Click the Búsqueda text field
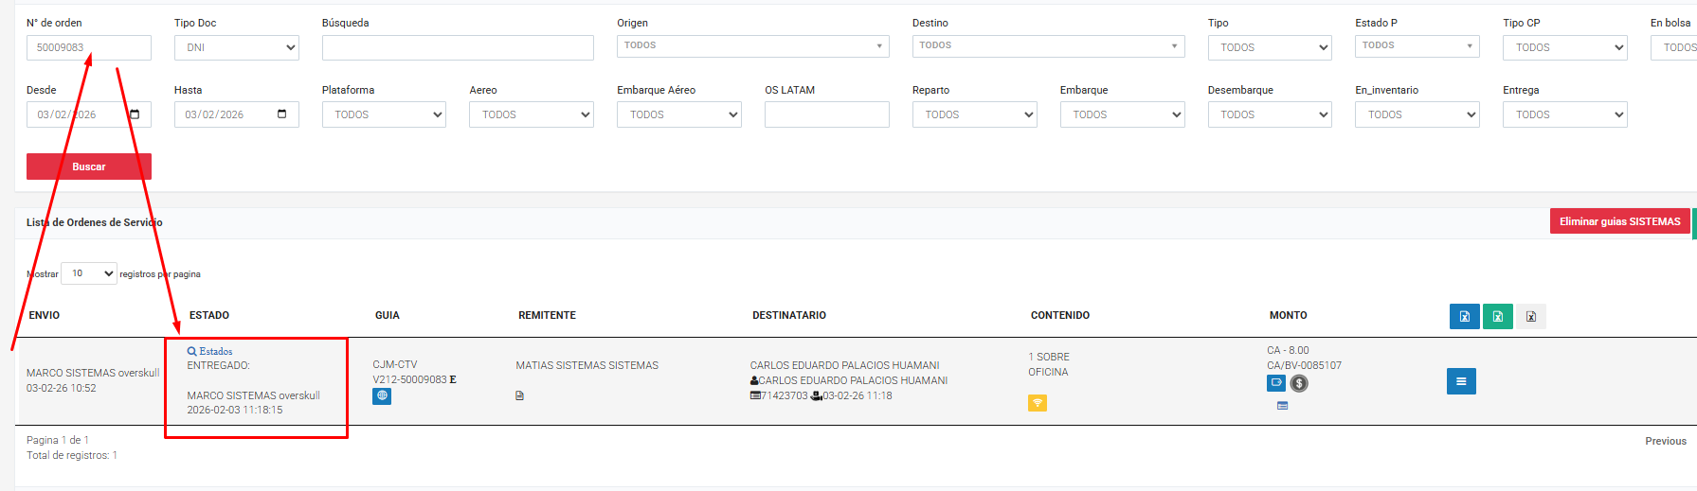Screen dimensions: 1697x491 [457, 47]
